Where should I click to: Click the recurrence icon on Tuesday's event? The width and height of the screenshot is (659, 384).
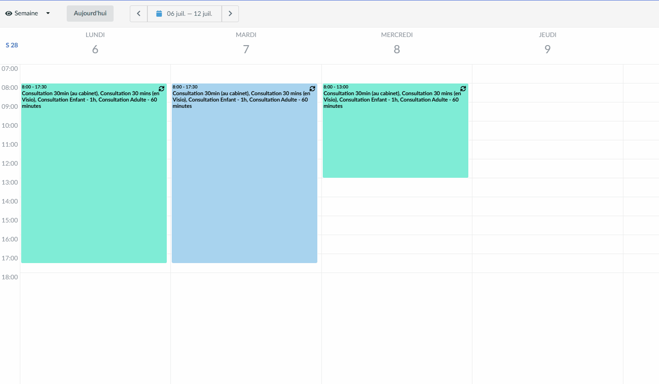(312, 88)
